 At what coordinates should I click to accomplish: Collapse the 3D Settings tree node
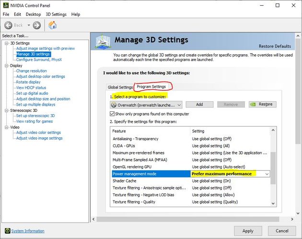pos(6,43)
